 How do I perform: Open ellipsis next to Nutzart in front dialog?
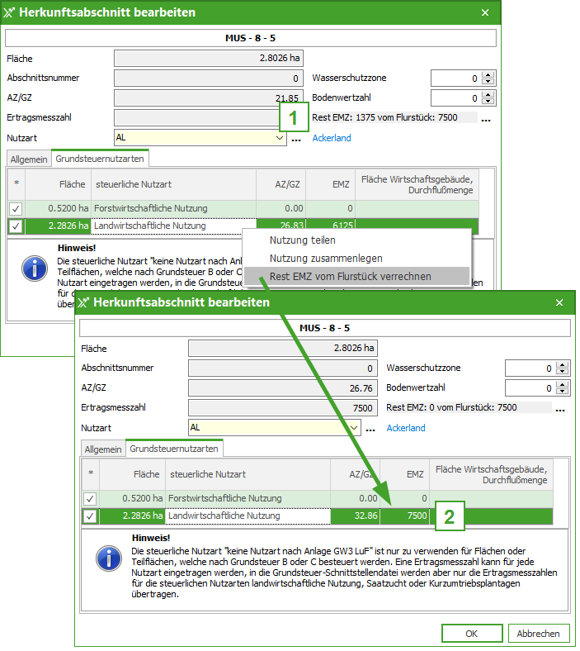coord(370,429)
